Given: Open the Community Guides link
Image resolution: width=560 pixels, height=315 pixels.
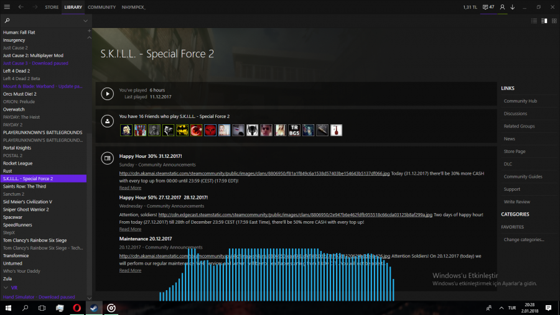Looking at the screenshot, I should point(523,176).
